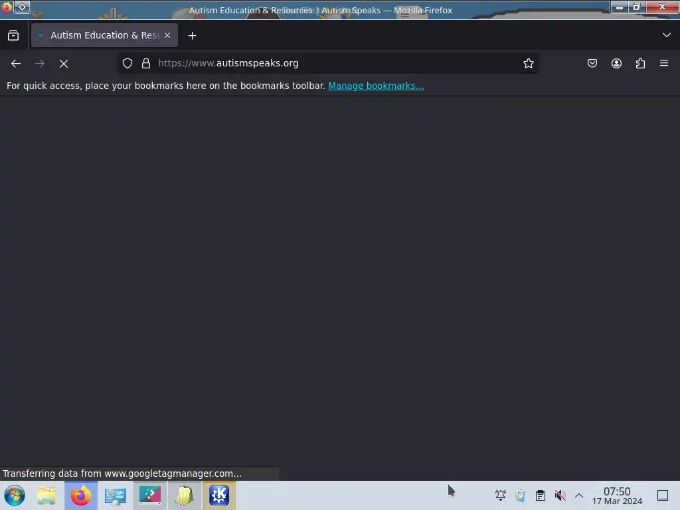This screenshot has height=510, width=680.
Task: Open Extensions puzzle icon
Action: click(x=640, y=63)
